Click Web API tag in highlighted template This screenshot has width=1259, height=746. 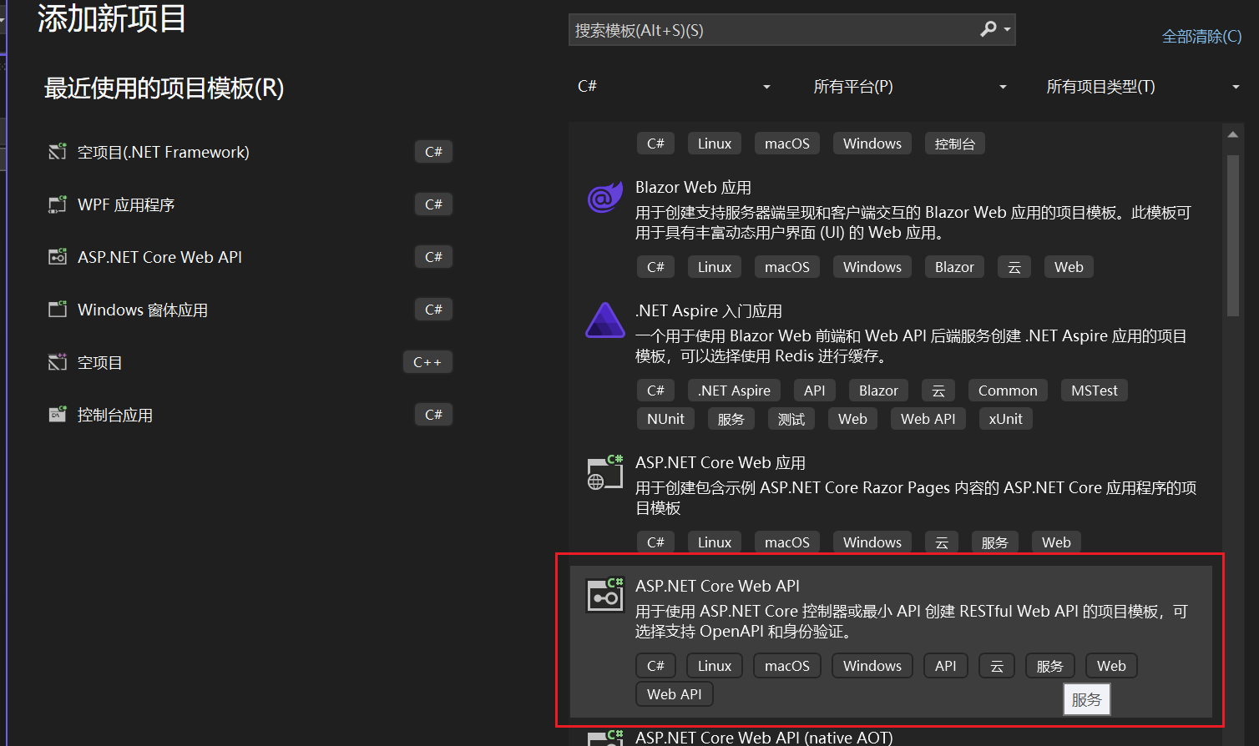point(674,694)
